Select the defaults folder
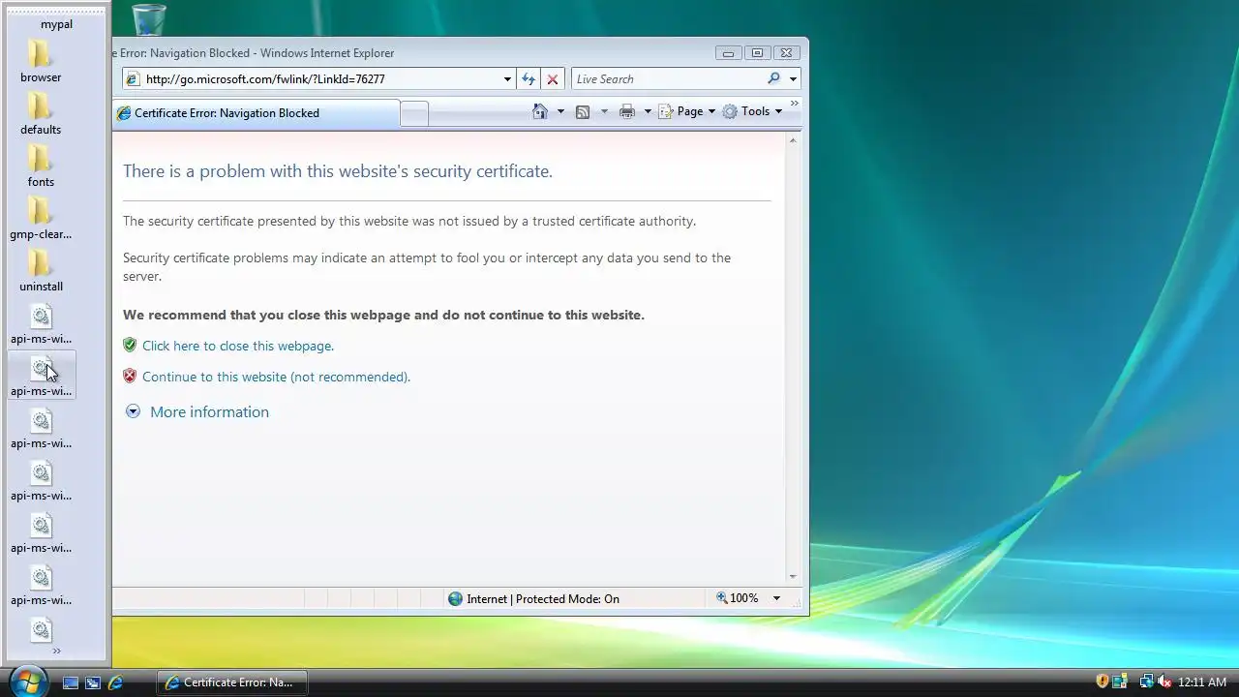Viewport: 1239px width, 697px height. coord(41,115)
